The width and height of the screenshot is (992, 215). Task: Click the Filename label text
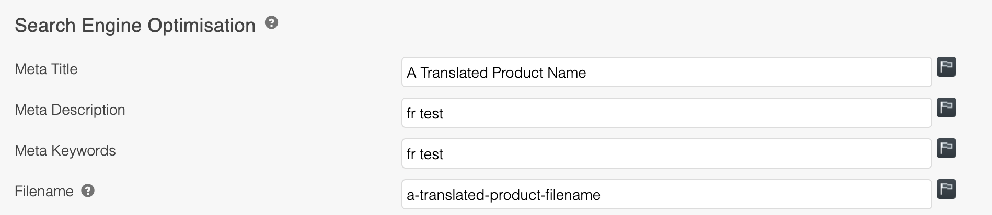click(x=44, y=192)
